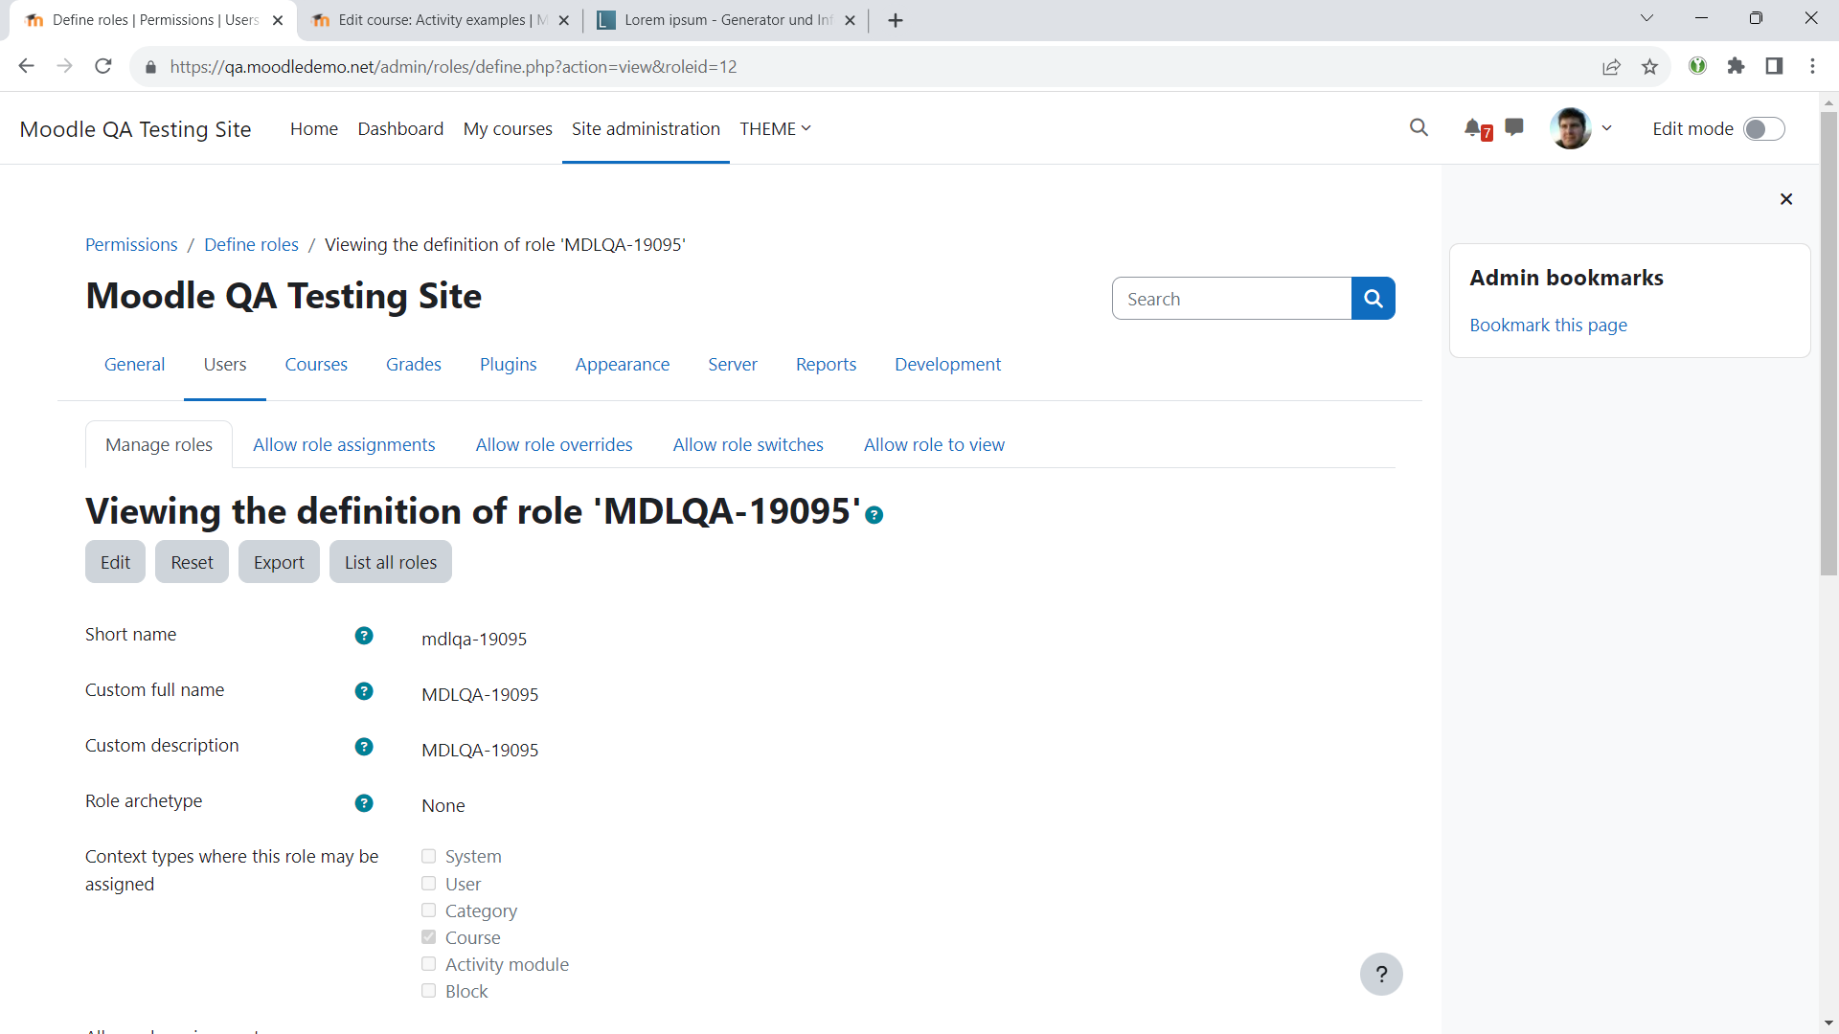Switch to the General admin tab

[x=134, y=364]
